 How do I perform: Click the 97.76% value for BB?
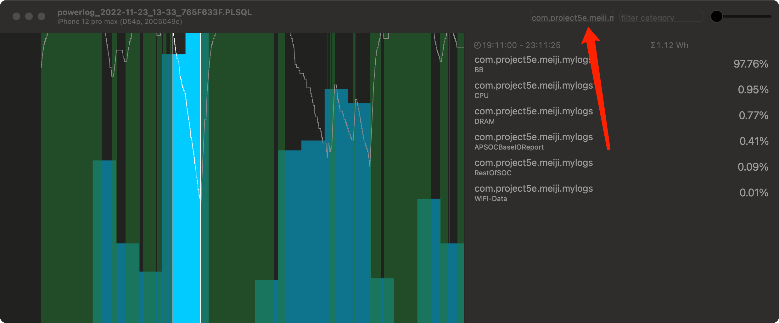(751, 64)
